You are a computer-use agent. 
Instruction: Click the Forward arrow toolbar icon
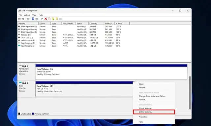click(23, 19)
